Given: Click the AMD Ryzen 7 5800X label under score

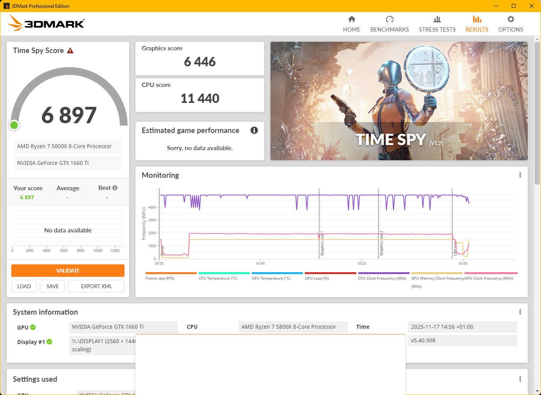Looking at the screenshot, I should (x=68, y=146).
